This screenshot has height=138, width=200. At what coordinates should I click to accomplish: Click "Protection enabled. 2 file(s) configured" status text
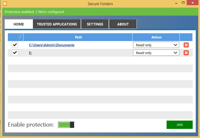click(x=34, y=12)
